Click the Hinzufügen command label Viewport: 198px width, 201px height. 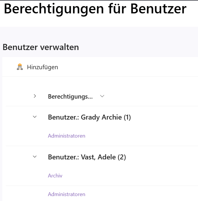[43, 67]
